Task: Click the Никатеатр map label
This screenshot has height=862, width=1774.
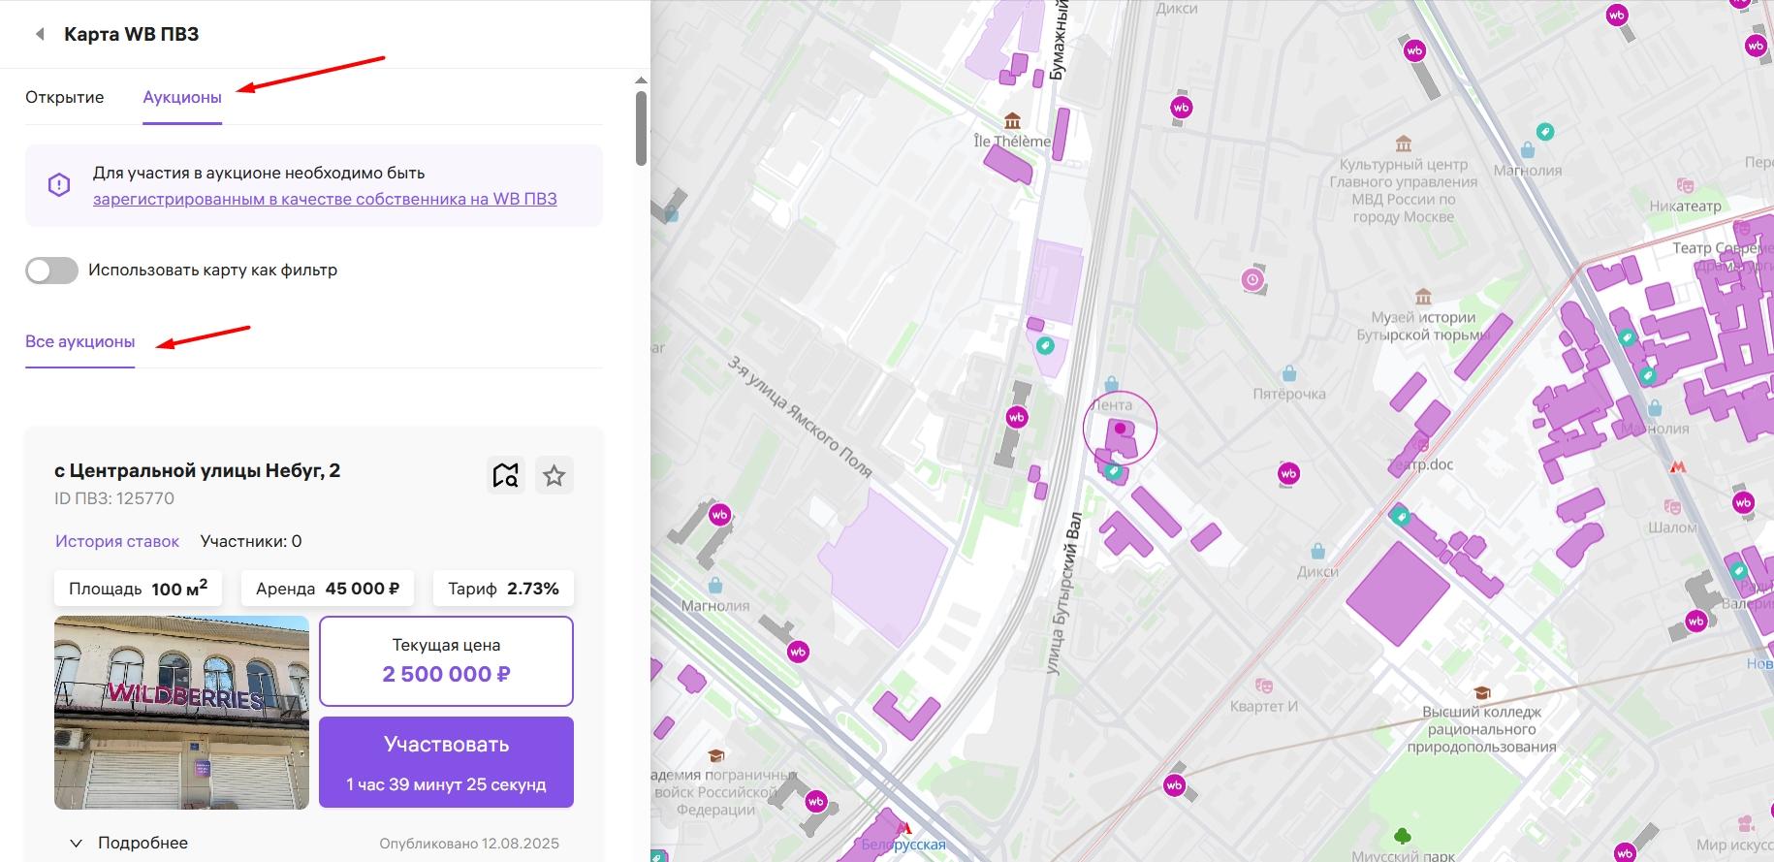Action: 1686,206
